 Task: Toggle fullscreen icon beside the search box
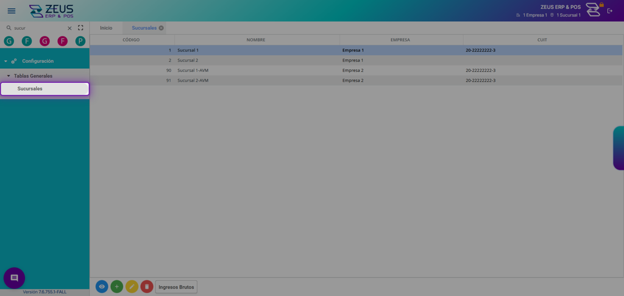[81, 28]
